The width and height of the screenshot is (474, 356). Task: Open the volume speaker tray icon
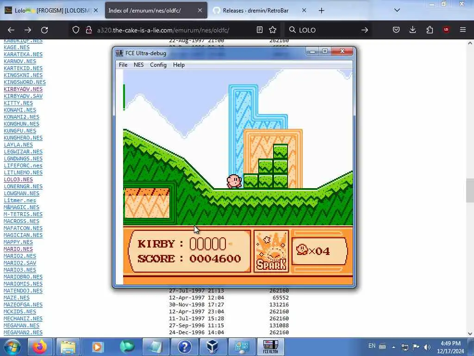(427, 347)
